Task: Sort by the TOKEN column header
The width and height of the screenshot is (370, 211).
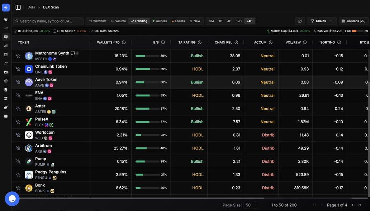Action: click(x=23, y=42)
